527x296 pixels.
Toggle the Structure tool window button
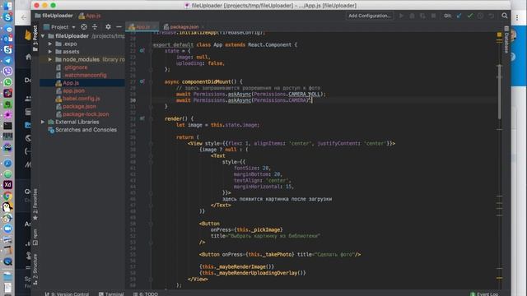tap(35, 269)
